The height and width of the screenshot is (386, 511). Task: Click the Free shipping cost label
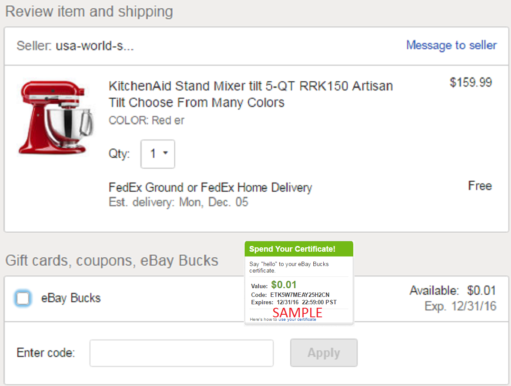[480, 186]
